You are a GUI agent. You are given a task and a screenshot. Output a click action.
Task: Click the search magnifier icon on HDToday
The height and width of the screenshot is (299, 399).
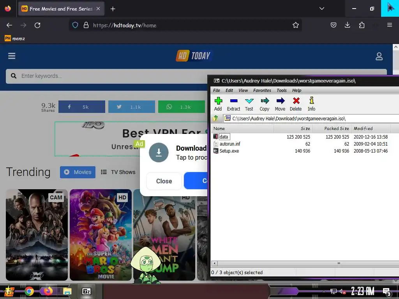(x=14, y=76)
